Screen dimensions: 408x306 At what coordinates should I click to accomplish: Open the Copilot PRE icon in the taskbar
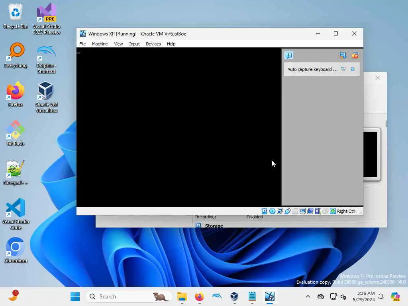(x=395, y=296)
